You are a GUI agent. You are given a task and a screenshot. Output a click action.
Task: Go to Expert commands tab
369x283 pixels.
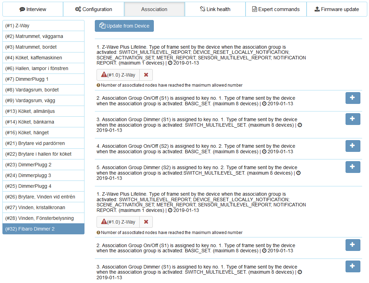(276, 9)
